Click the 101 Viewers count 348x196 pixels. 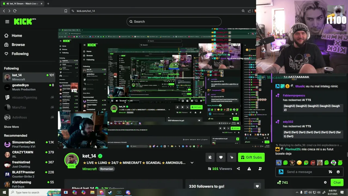[x=220, y=169]
